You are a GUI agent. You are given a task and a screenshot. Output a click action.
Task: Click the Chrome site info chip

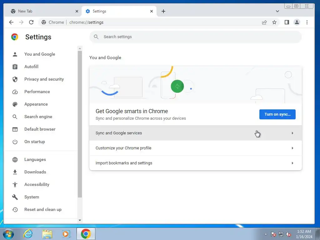click(x=52, y=22)
